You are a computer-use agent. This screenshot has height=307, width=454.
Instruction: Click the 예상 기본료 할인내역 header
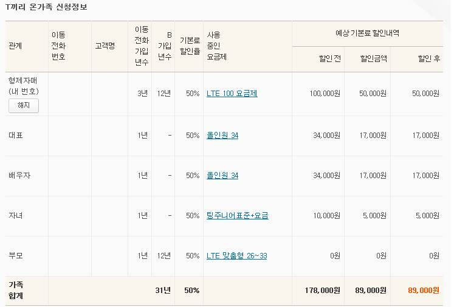click(368, 33)
